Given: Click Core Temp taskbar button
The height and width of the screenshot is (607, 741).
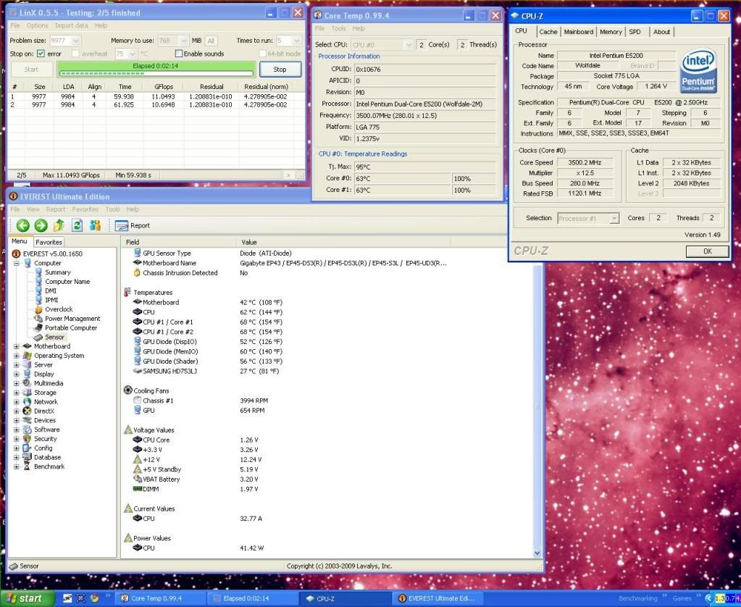Looking at the screenshot, I should click(160, 598).
